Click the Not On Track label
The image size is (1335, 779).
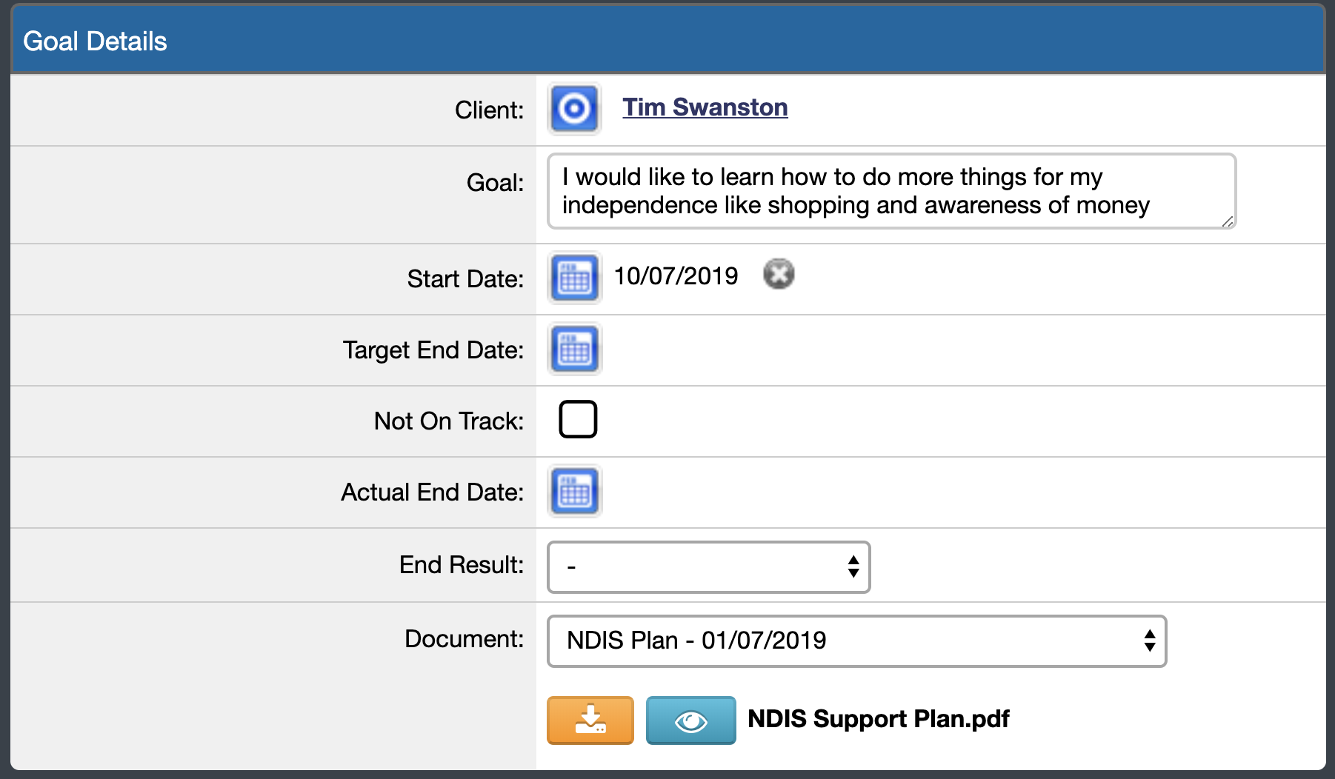448,421
